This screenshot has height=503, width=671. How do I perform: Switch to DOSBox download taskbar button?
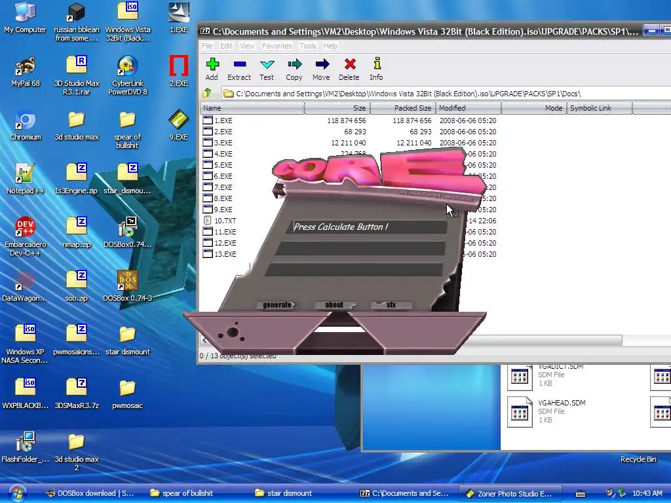point(90,493)
